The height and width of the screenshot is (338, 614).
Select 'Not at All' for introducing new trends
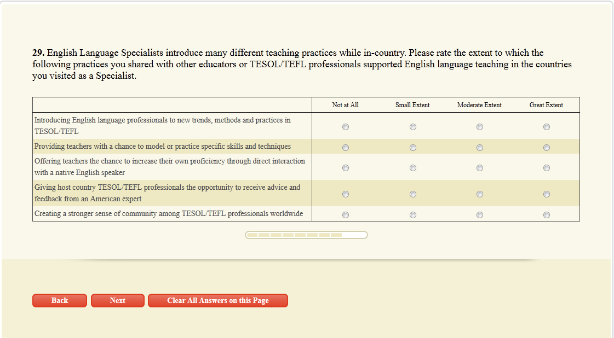pos(346,127)
